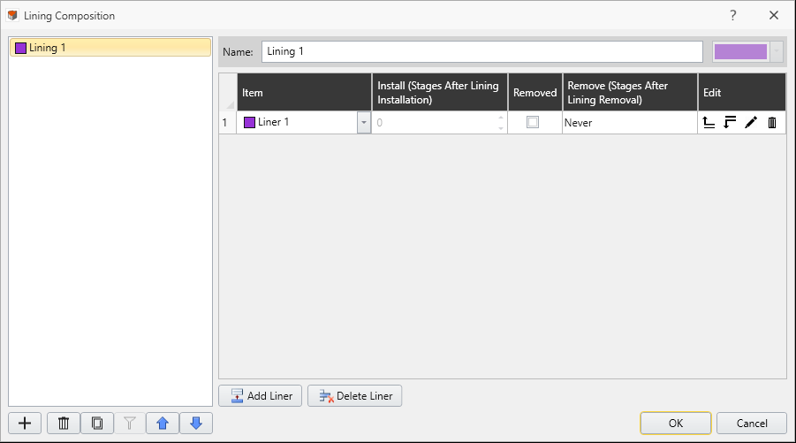Open help with question mark
This screenshot has width=796, height=443.
tap(733, 15)
